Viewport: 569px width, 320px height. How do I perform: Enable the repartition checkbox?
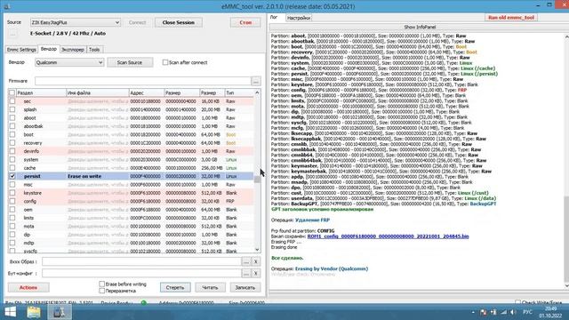pos(102,291)
